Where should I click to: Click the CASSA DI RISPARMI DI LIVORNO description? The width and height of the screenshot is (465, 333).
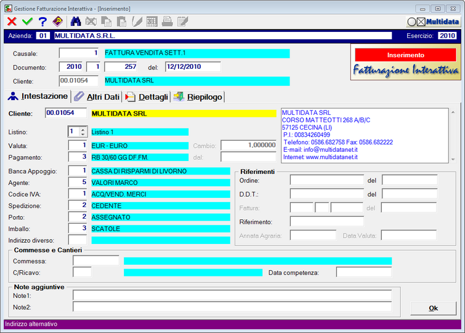(x=161, y=171)
